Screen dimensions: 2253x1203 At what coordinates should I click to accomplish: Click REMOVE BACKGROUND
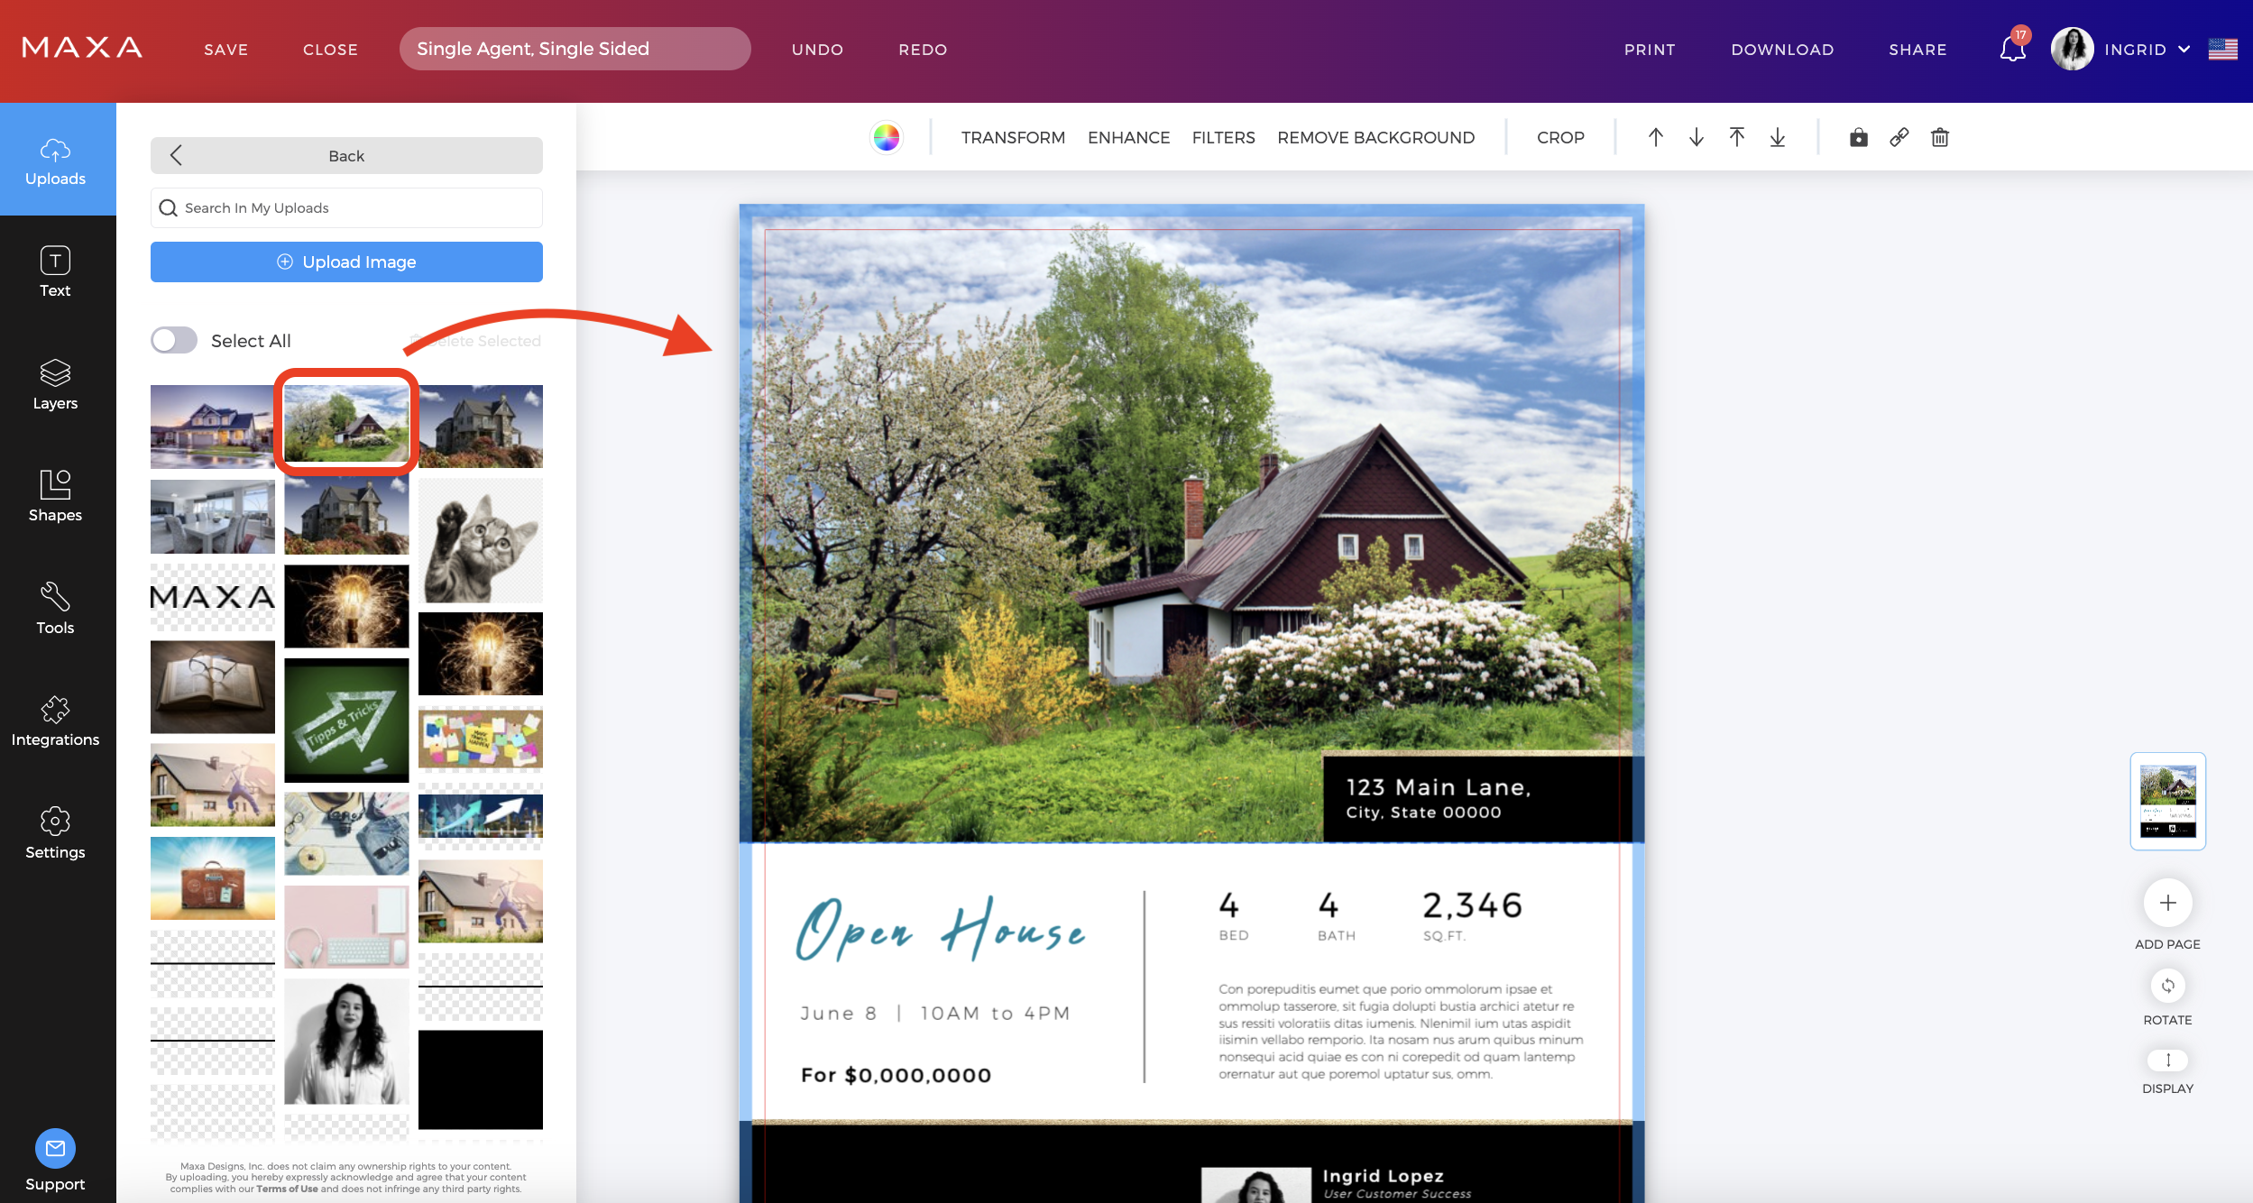point(1376,137)
